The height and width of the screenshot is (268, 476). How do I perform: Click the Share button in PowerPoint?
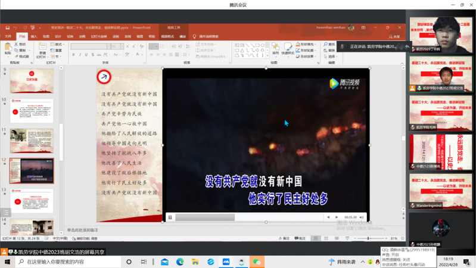(x=394, y=36)
